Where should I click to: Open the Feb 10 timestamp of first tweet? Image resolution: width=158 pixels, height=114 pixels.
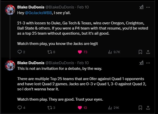coord(83,7)
